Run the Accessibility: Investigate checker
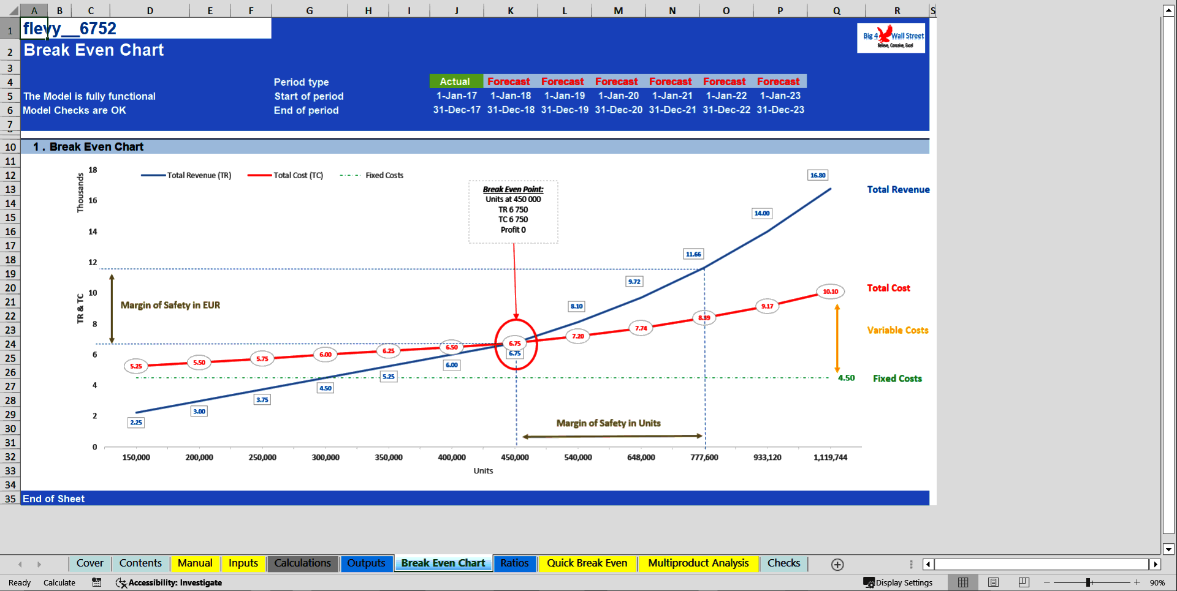Screen dimensions: 1177x591 pos(169,582)
